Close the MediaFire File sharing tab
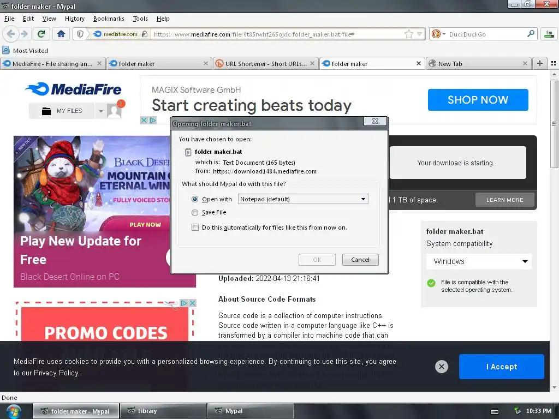 [x=99, y=63]
